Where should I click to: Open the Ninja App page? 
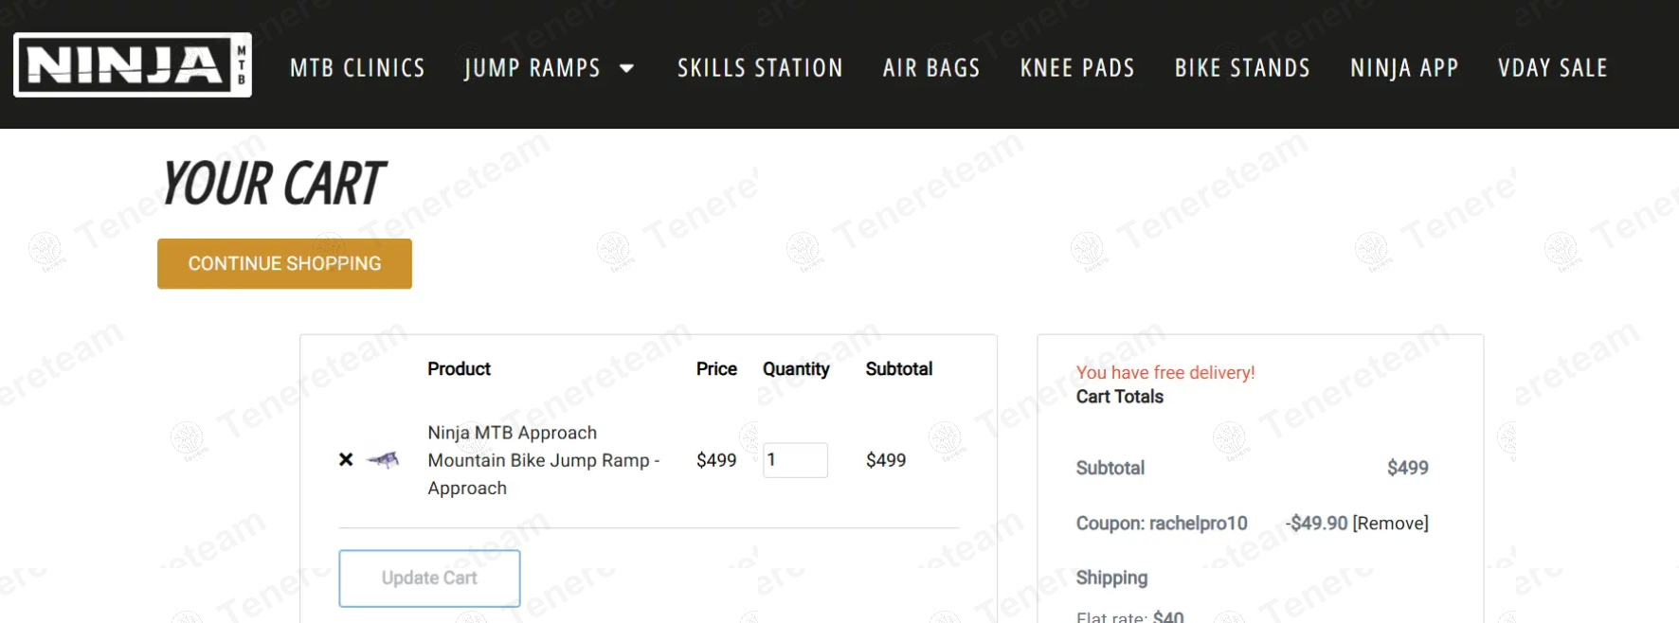[x=1403, y=68]
